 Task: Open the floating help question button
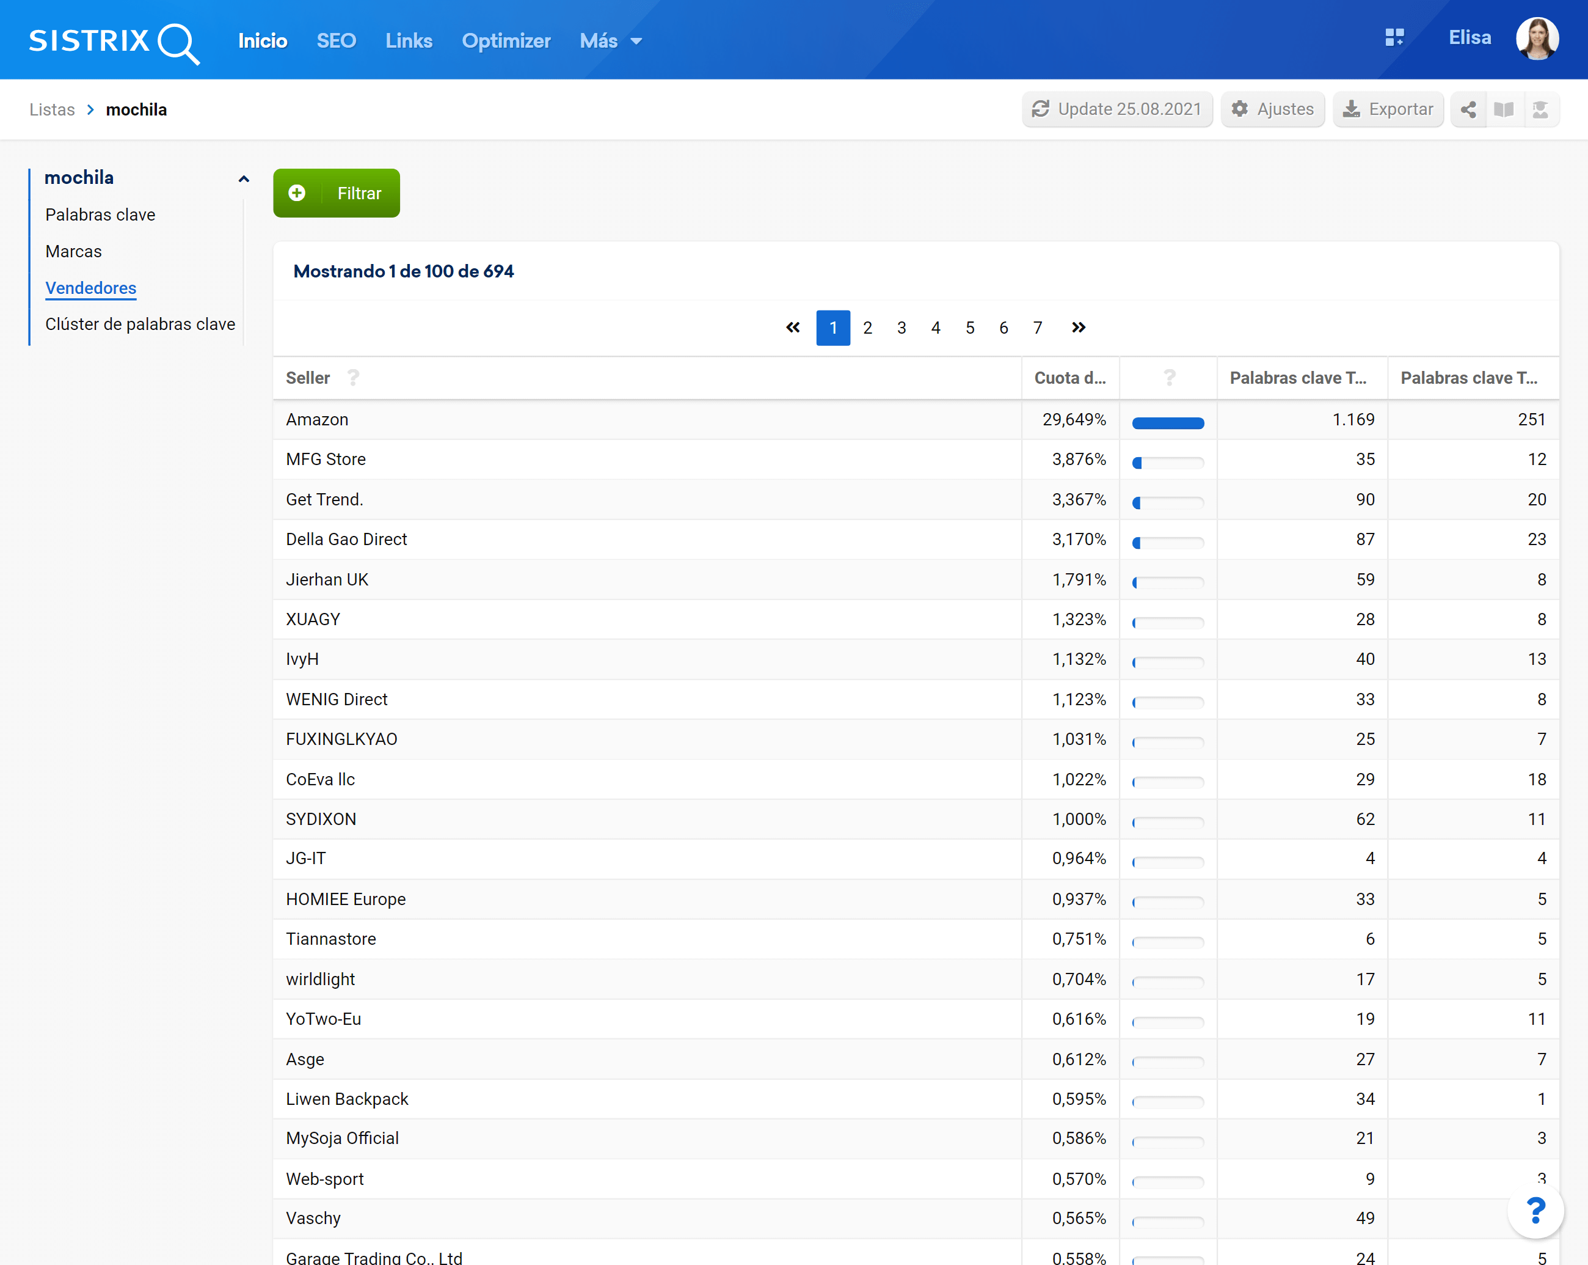[x=1535, y=1210]
